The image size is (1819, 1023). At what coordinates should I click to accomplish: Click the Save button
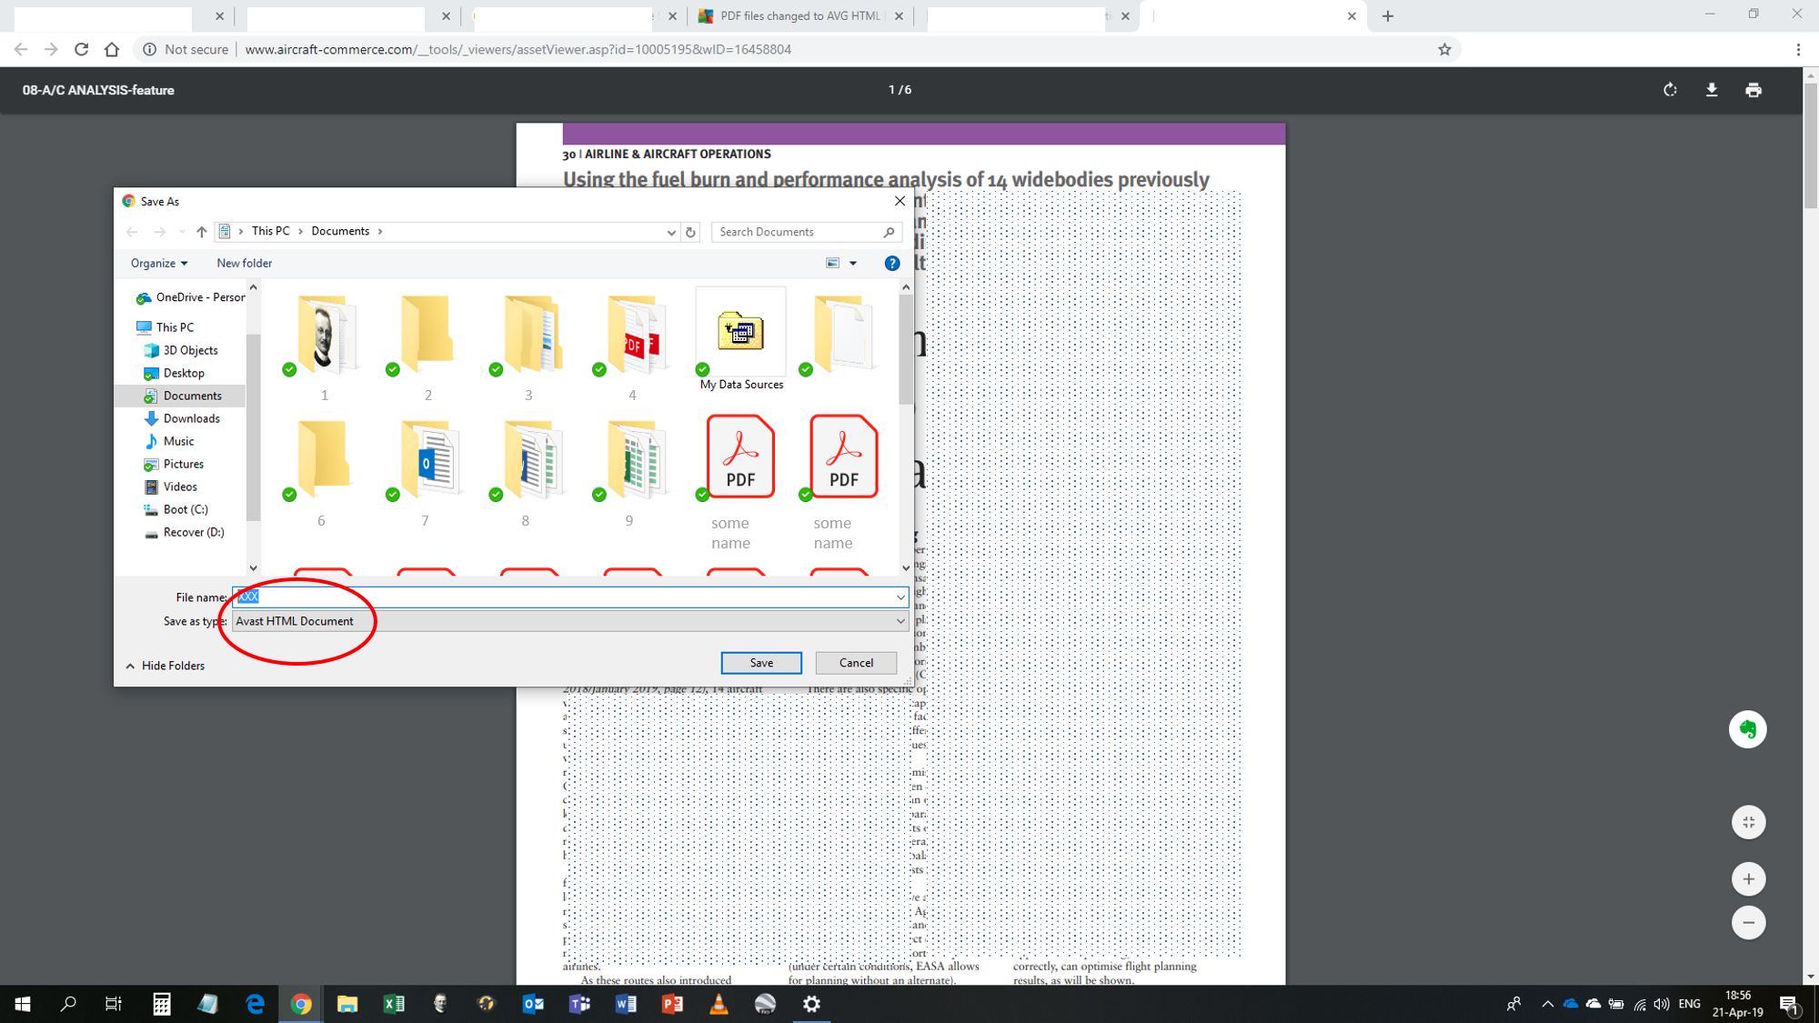761,663
